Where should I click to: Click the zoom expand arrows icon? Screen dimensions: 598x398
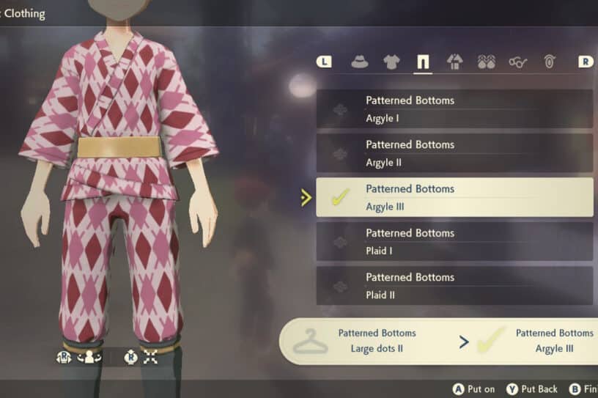[x=150, y=358]
